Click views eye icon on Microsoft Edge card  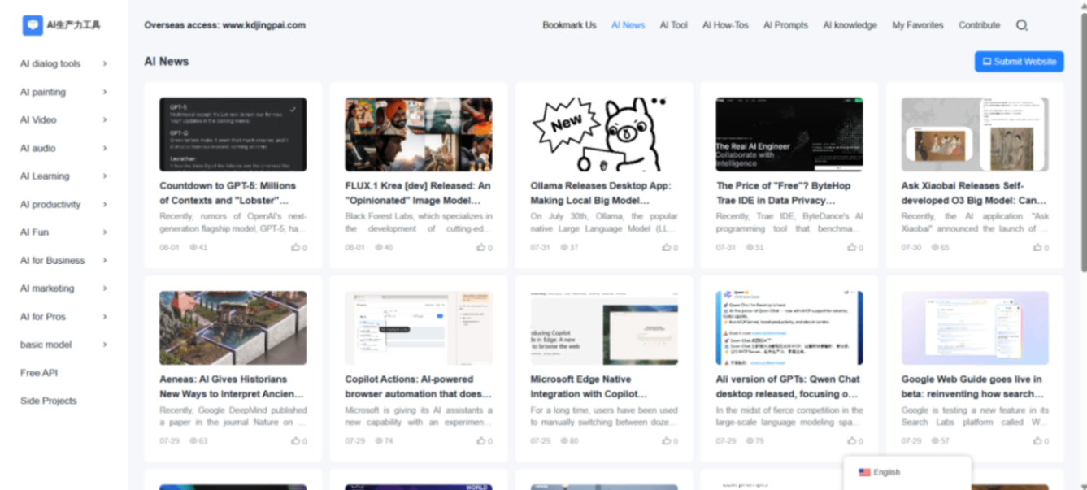[564, 441]
